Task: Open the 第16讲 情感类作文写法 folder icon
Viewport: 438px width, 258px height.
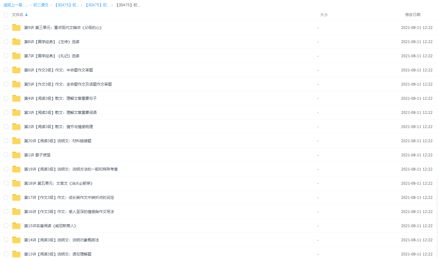Action: coord(16,211)
